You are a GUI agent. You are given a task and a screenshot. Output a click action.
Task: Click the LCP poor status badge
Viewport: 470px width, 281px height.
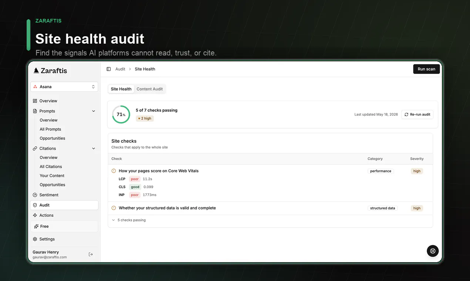[x=135, y=179]
